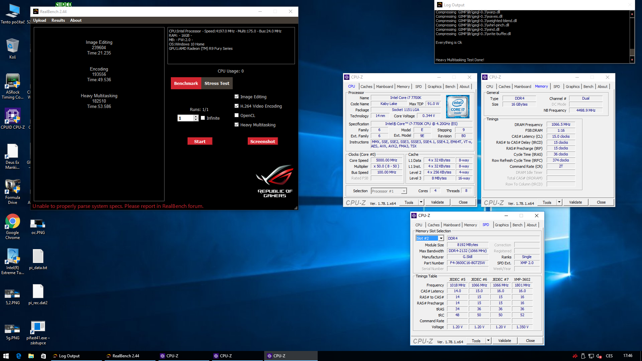Click the Validate button in left CPU-Z
Image resolution: width=642 pixels, height=361 pixels.
click(438, 202)
